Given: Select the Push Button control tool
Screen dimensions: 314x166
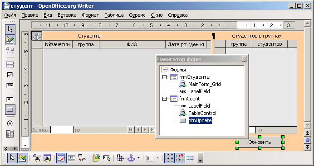Looking at the screenshot, I should point(10,109).
